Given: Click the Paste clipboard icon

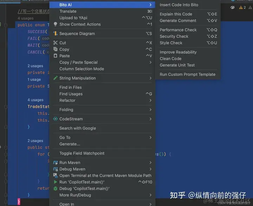Looking at the screenshot, I should click(x=56, y=56).
